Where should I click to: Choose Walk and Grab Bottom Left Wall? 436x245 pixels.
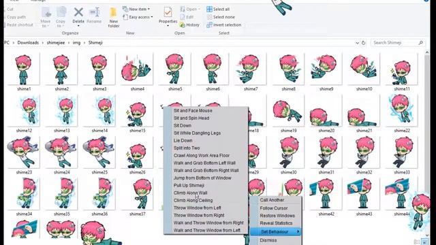[x=204, y=163]
